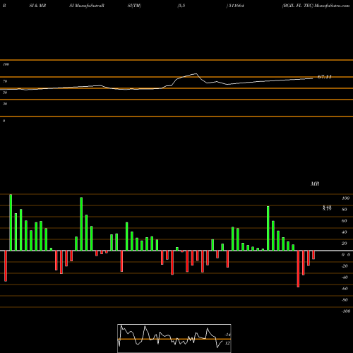This screenshot has height=353, width=353.
Task: Click the (BGIL FL TEC) MunafaSutra.com title
Action: 316,6
